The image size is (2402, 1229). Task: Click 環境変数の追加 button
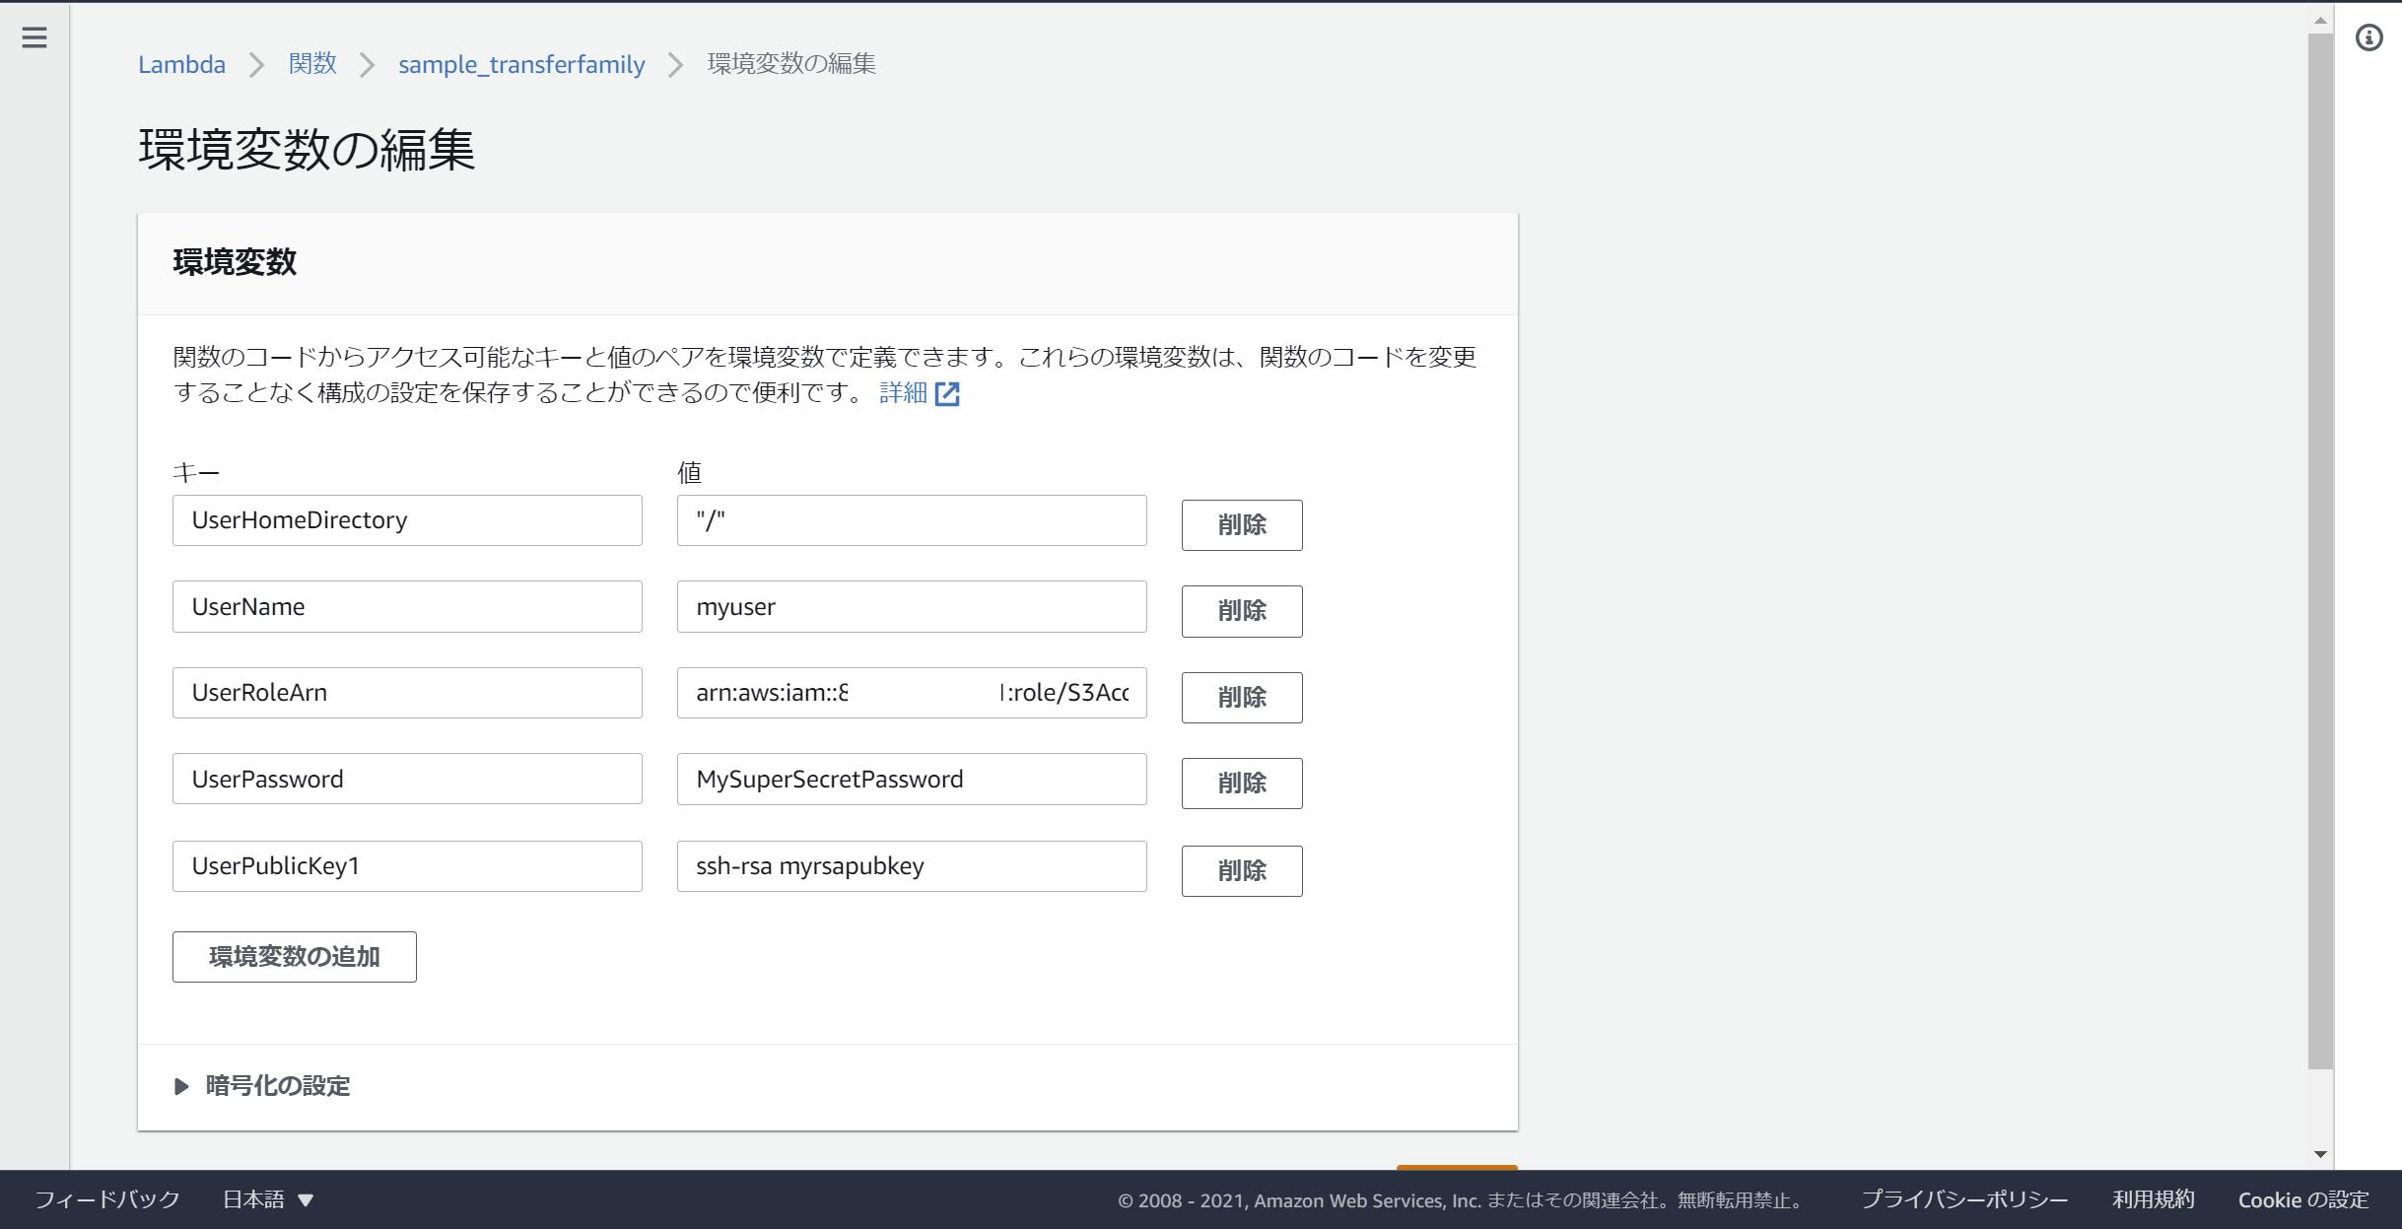[294, 957]
